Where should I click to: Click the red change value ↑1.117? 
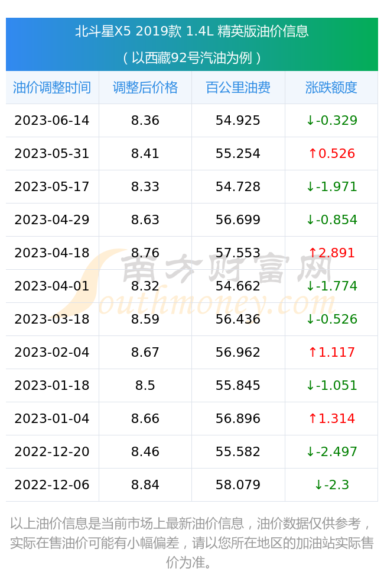pos(332,353)
